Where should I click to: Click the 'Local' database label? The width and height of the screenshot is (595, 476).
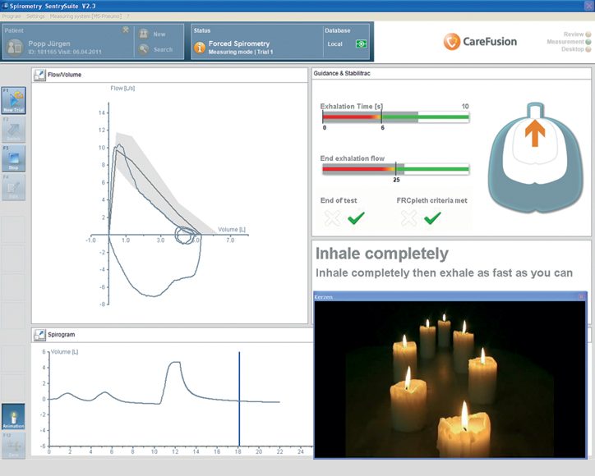(x=335, y=44)
